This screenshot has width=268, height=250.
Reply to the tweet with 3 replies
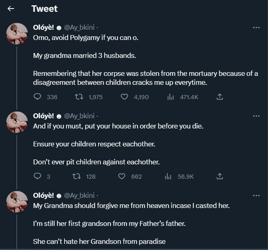[38, 176]
